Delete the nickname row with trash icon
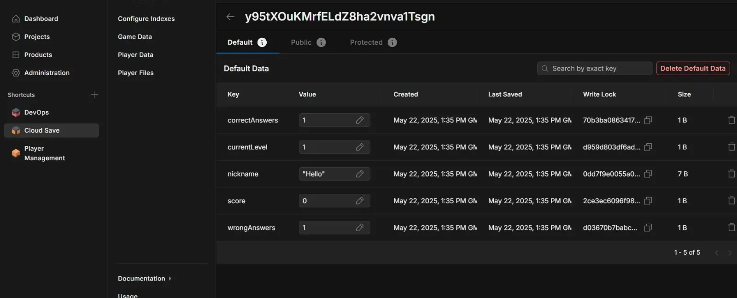 pyautogui.click(x=731, y=174)
